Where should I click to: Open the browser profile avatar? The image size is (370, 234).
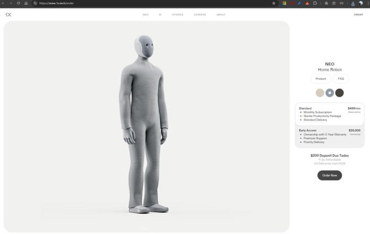(x=361, y=3)
